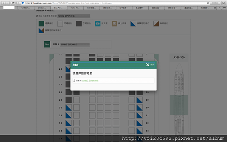Screen dimensions: 227x142
Task: Select wing seat 30K on the right side
Action: (140, 108)
